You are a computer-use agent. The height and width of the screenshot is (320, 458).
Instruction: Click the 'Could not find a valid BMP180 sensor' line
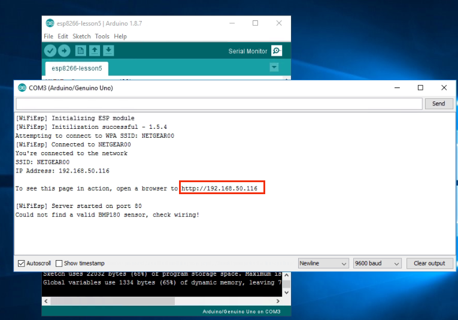click(107, 215)
